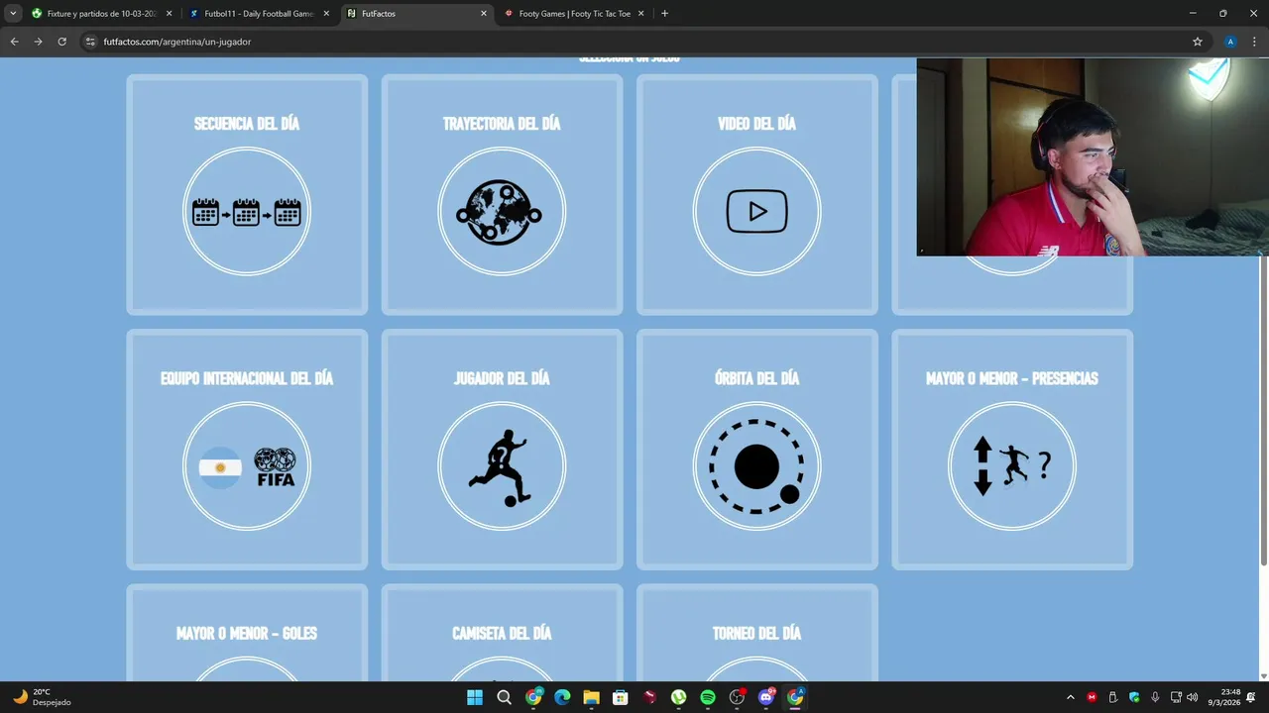Image resolution: width=1269 pixels, height=713 pixels.
Task: Reload the FutFactos page
Action: pos(61,42)
